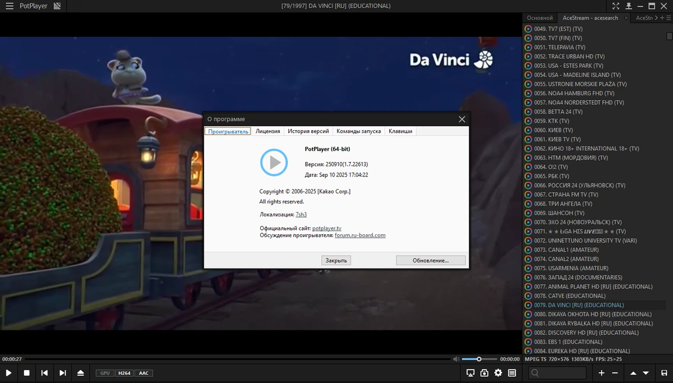Open the playlist tabs menu icon

(x=669, y=18)
